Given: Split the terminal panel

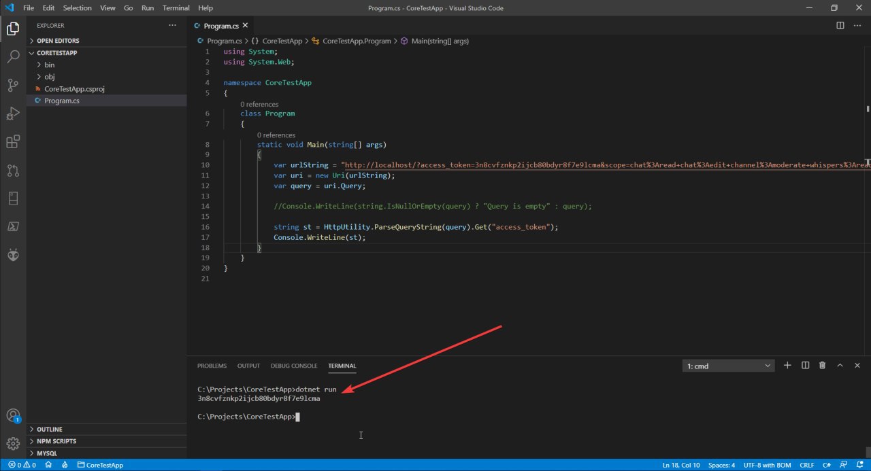Looking at the screenshot, I should coord(805,366).
